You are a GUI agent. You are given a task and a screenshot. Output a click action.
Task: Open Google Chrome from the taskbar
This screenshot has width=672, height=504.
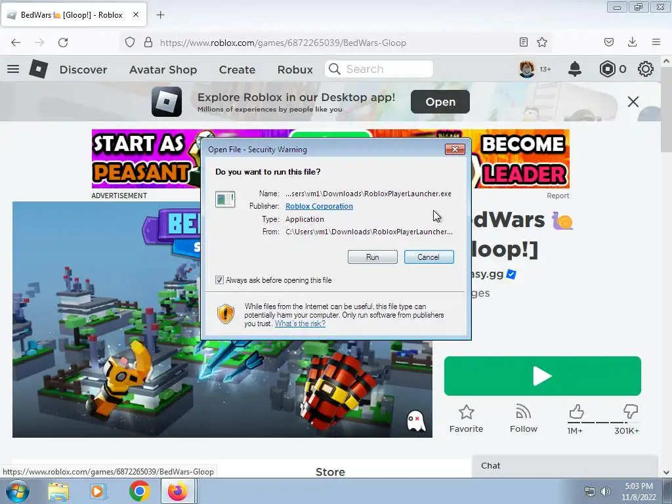[x=139, y=492]
